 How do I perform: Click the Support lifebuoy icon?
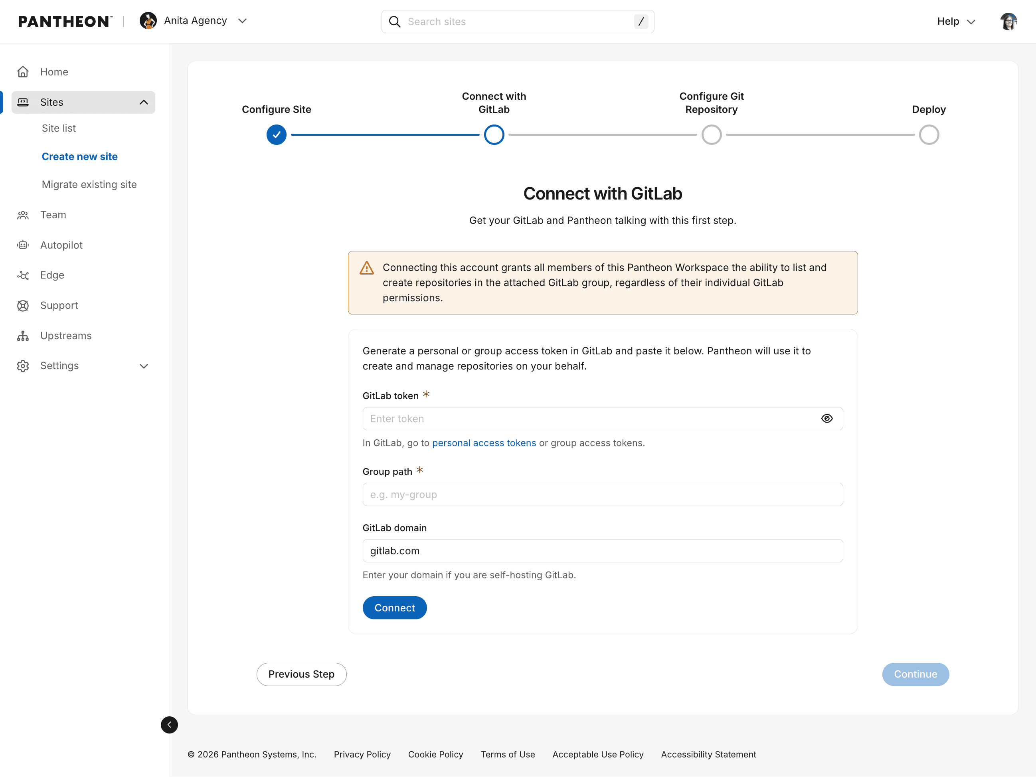coord(23,306)
